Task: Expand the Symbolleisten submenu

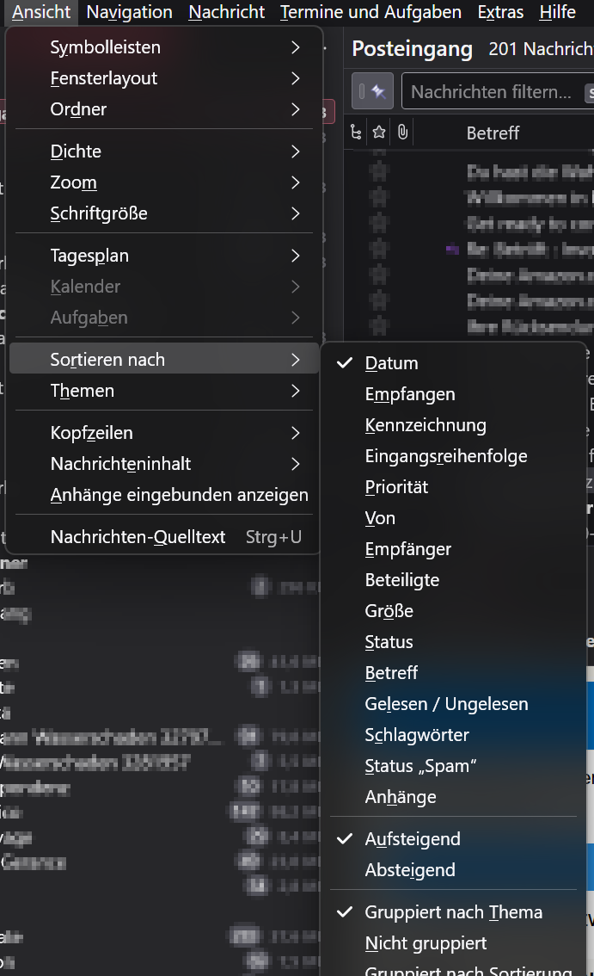Action: 163,47
